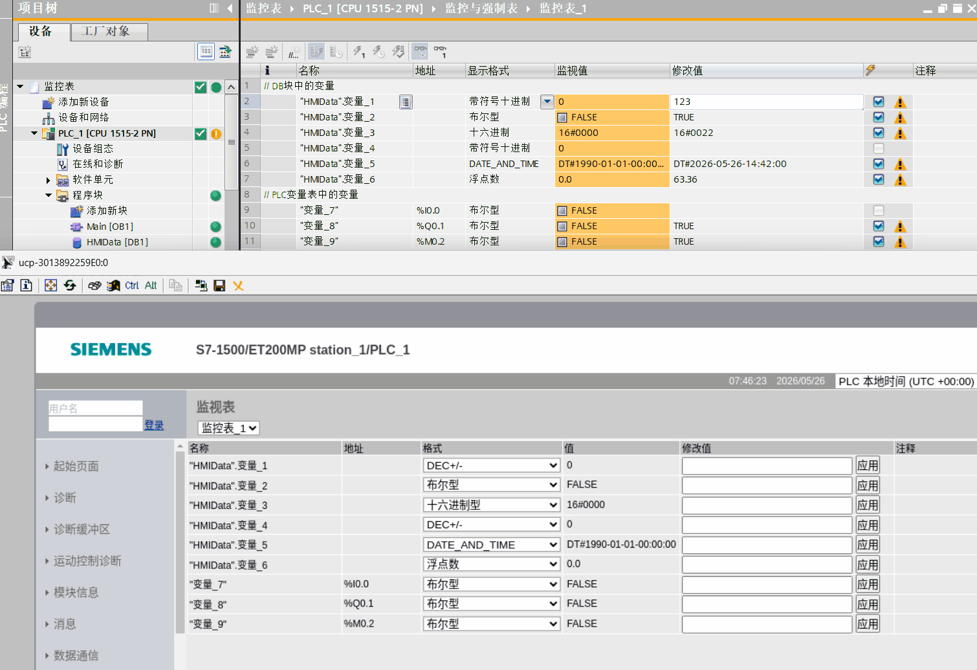The width and height of the screenshot is (977, 670).
Task: Open the 十六进制型 format dropdown
Action: [x=491, y=505]
